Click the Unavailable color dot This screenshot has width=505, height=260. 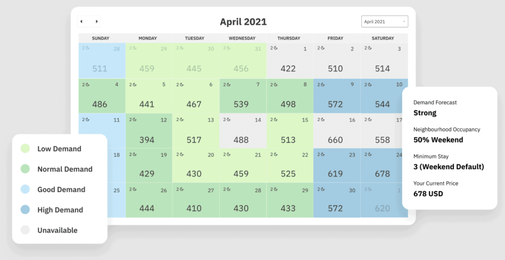click(26, 230)
